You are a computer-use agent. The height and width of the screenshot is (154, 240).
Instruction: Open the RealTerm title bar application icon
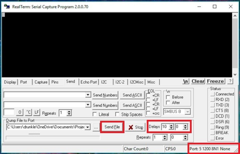click(7, 7)
